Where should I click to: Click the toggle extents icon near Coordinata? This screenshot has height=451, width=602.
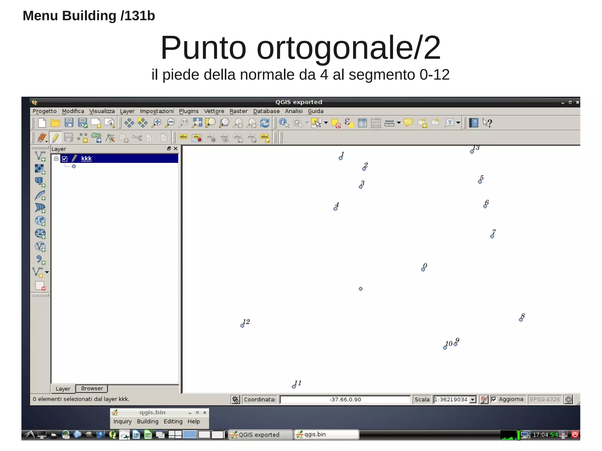point(236,400)
